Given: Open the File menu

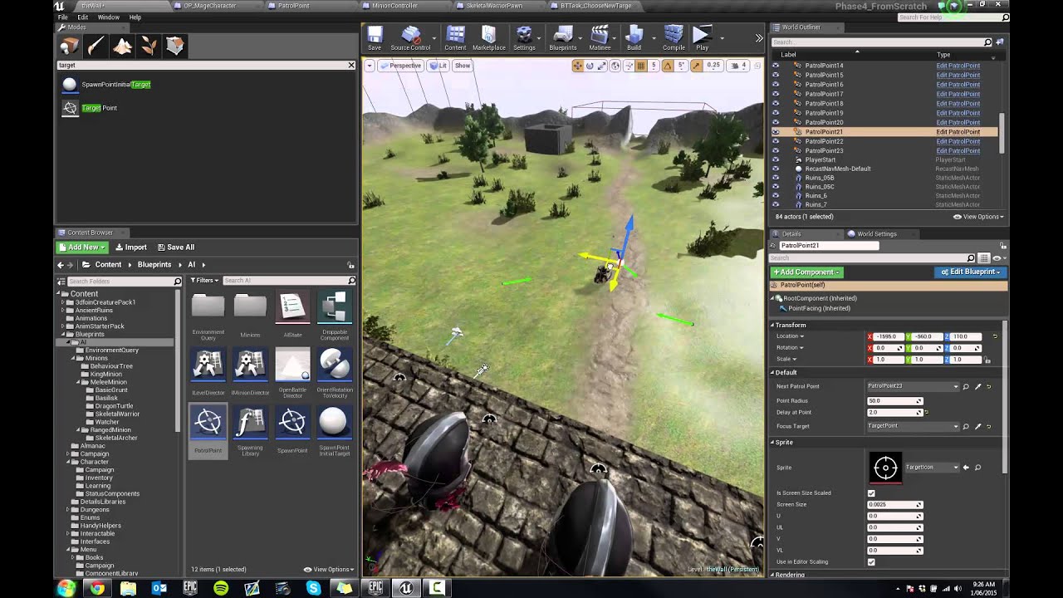Looking at the screenshot, I should click(x=62, y=17).
